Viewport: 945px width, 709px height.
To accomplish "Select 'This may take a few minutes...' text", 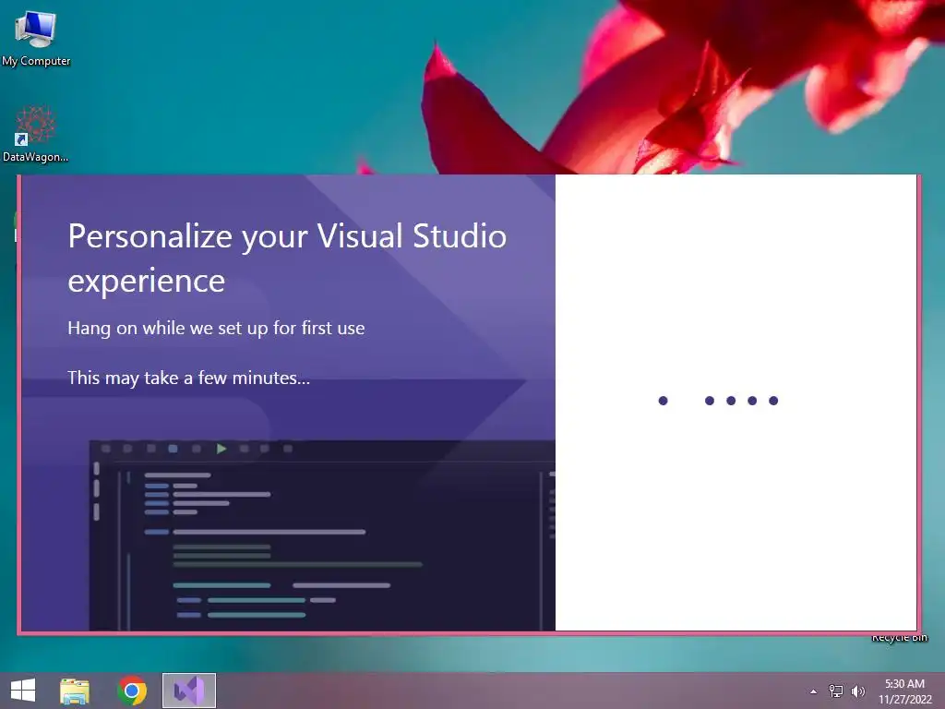I will tap(188, 378).
